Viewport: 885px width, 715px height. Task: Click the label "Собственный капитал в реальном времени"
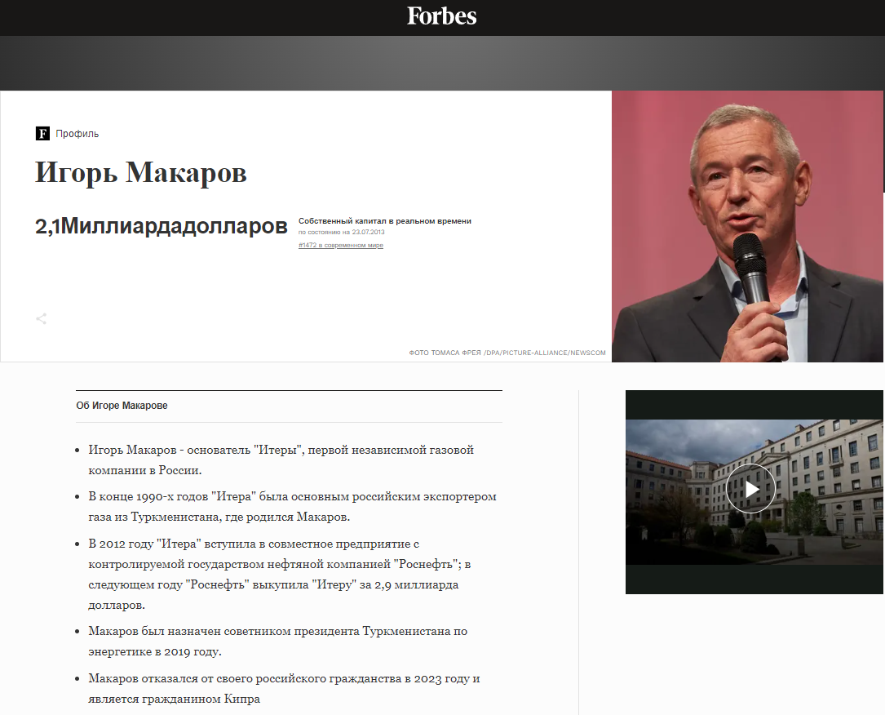pyautogui.click(x=384, y=220)
